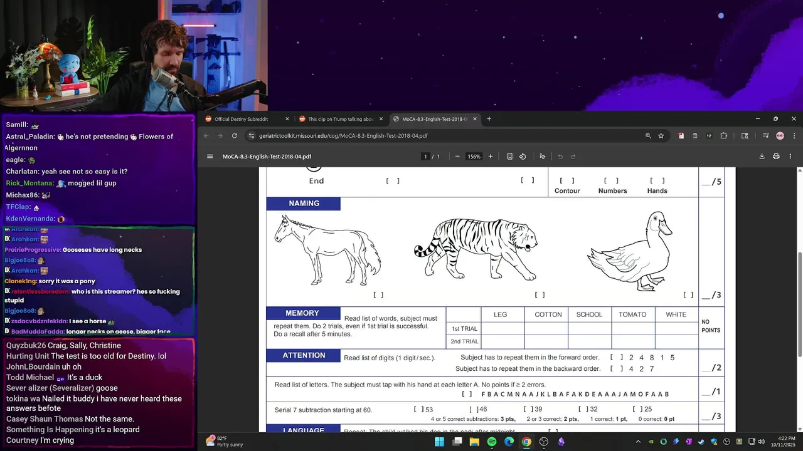Open the Windows Start menu

point(440,442)
